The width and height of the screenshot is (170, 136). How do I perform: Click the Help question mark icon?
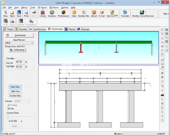(74, 14)
